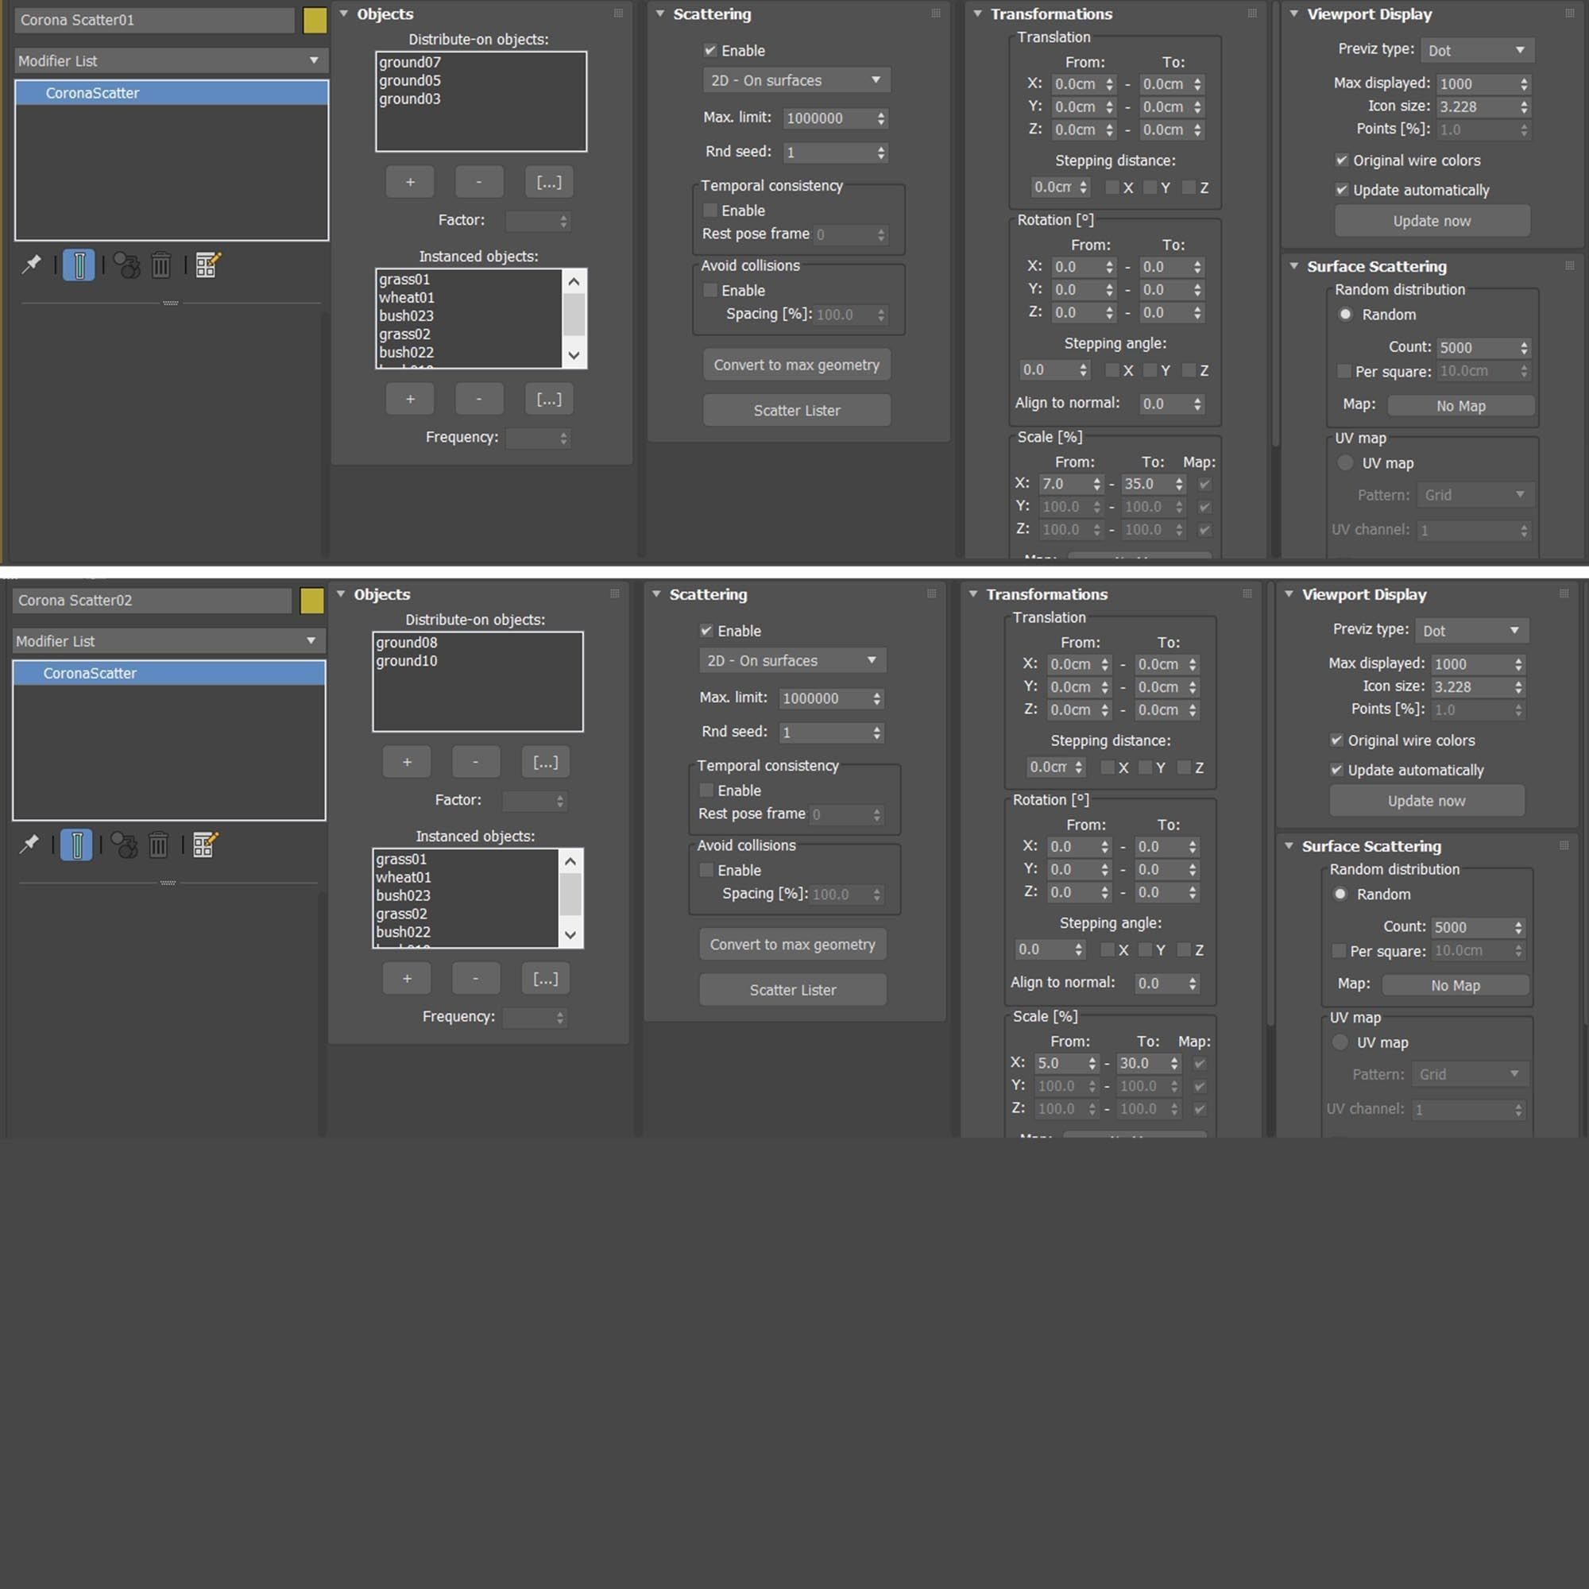Uncheck Original wire colors in Scatter02 panel
Viewport: 1589px width, 1589px height.
pyautogui.click(x=1336, y=740)
